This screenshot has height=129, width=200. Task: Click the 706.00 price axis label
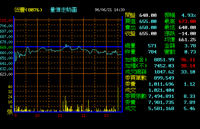(6, 26)
